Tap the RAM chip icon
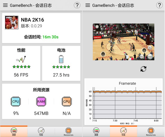Screen dimensions: 165x137 coord(41,101)
